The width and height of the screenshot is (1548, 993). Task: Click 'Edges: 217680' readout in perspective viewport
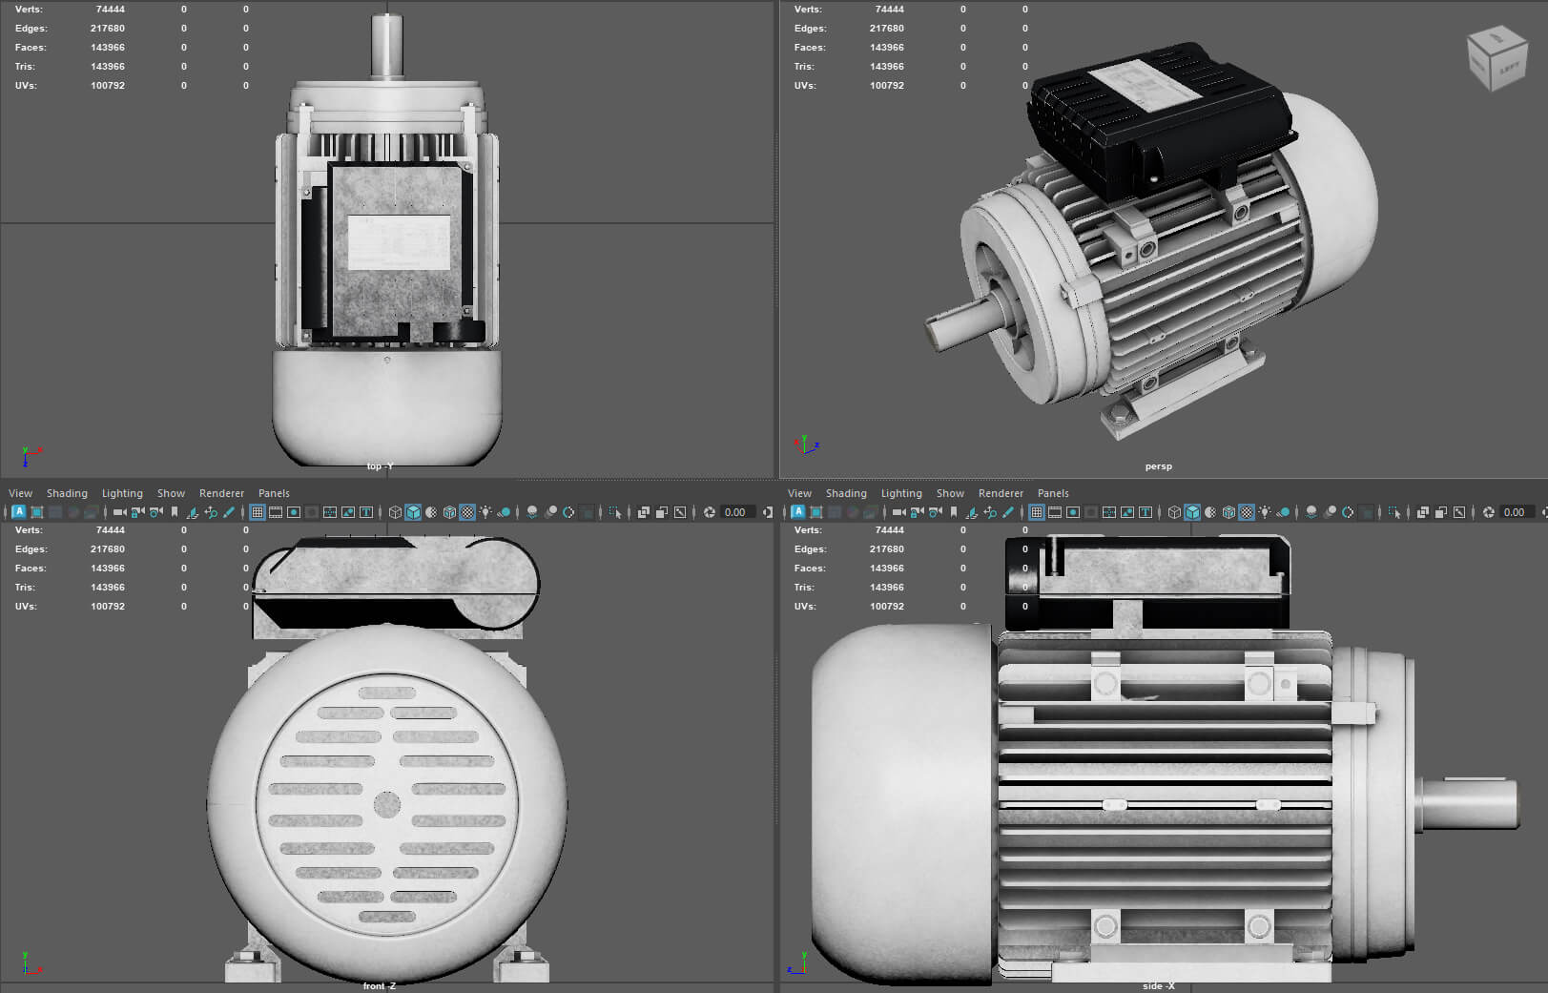849,28
